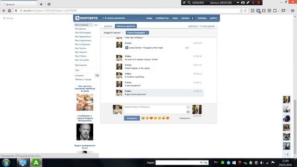Click the camera attach-photo icon in message box

188,112
